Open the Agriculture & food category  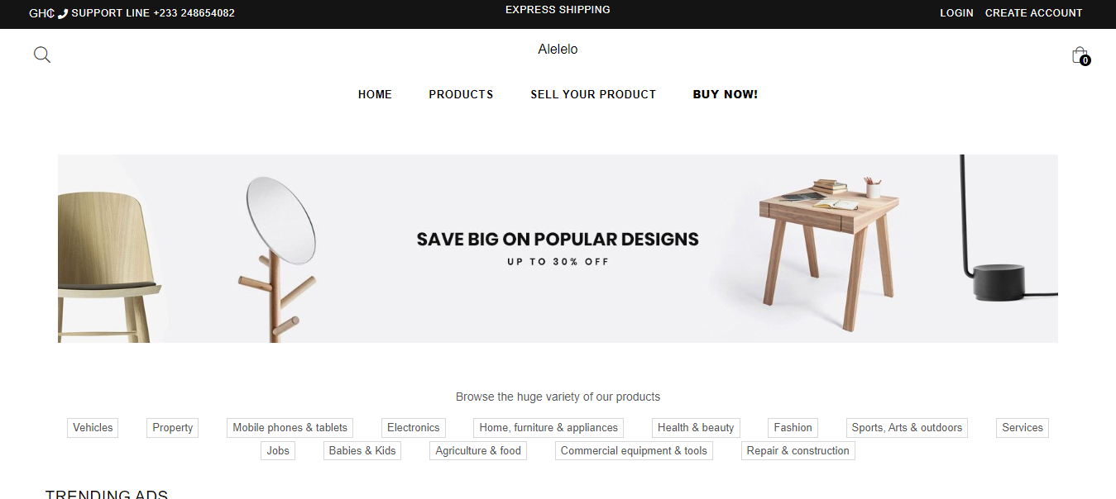coord(477,450)
